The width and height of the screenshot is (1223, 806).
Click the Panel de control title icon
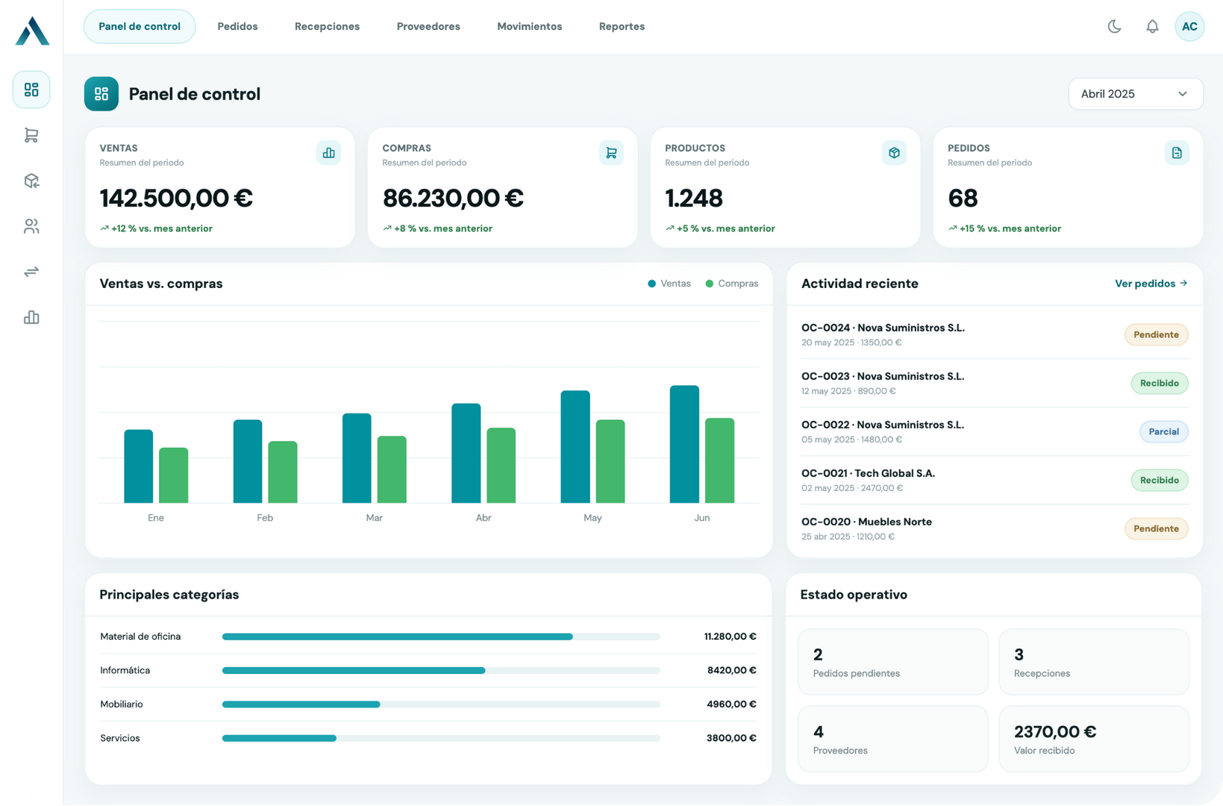tap(101, 94)
